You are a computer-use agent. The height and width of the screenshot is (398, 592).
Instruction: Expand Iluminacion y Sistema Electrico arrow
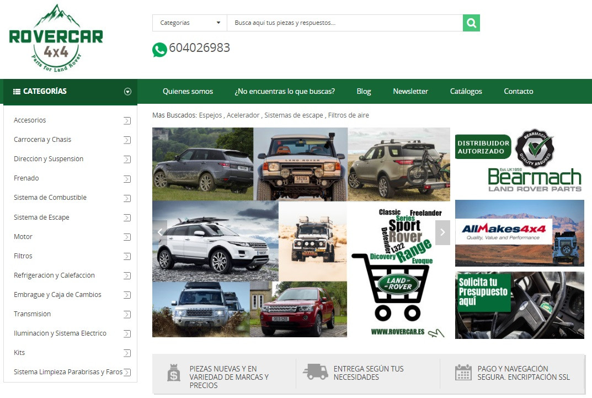click(x=127, y=334)
